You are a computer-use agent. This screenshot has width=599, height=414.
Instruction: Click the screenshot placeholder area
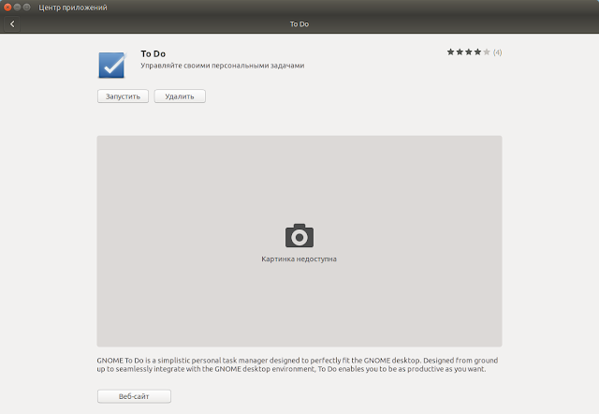(x=299, y=242)
